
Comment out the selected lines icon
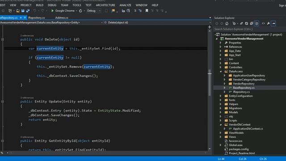[x=135, y=11]
